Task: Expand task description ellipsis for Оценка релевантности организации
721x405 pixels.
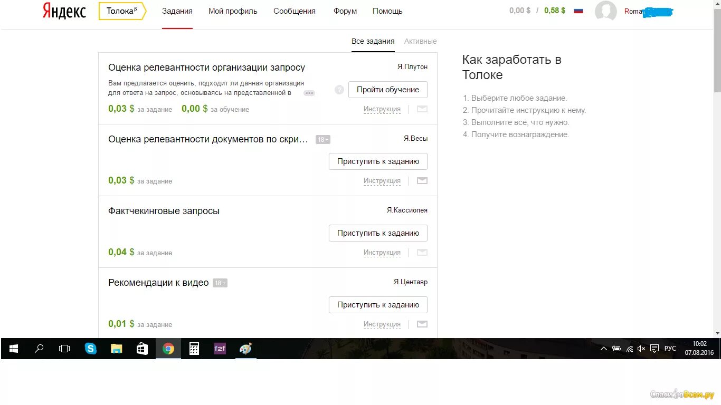Action: (309, 93)
